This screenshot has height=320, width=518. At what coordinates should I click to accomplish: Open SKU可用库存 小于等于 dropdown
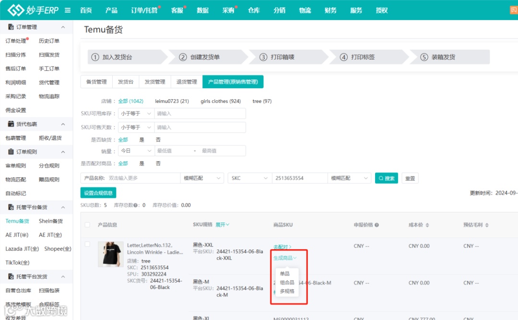[x=136, y=114]
